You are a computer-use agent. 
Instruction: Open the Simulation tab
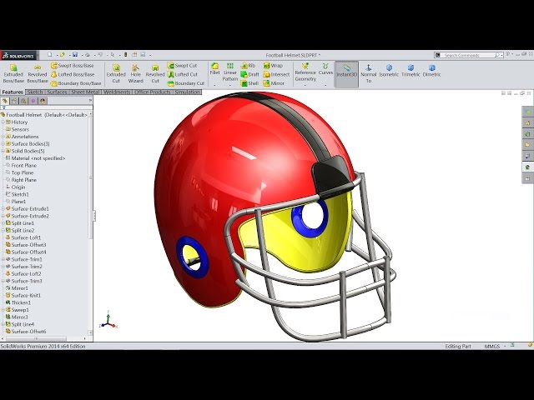click(187, 92)
